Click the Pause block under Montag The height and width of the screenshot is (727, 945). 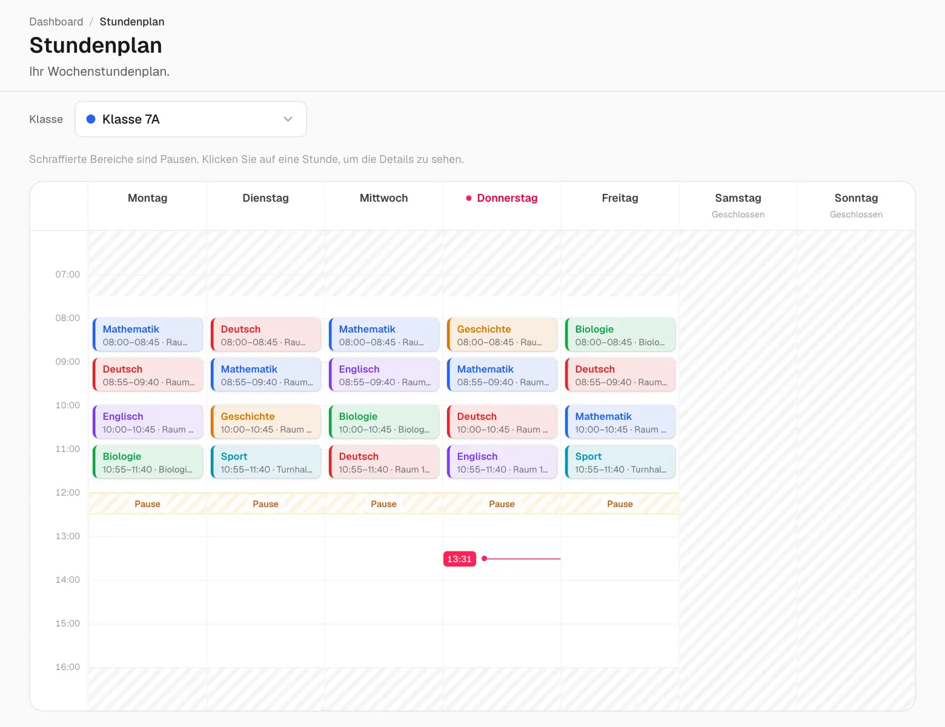tap(148, 504)
